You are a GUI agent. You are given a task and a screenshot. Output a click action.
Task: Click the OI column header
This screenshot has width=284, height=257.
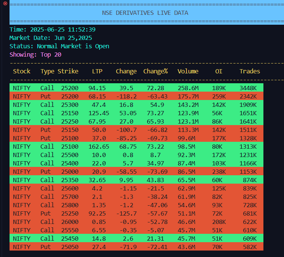219,71
